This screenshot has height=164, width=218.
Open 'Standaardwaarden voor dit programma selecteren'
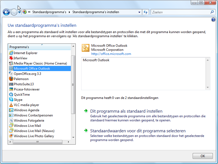pyautogui.click(x=138, y=131)
